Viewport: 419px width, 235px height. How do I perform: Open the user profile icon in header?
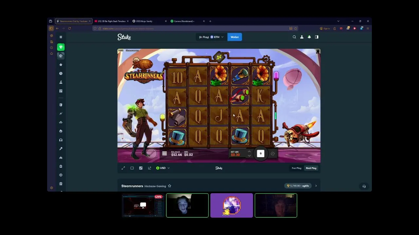[302, 37]
